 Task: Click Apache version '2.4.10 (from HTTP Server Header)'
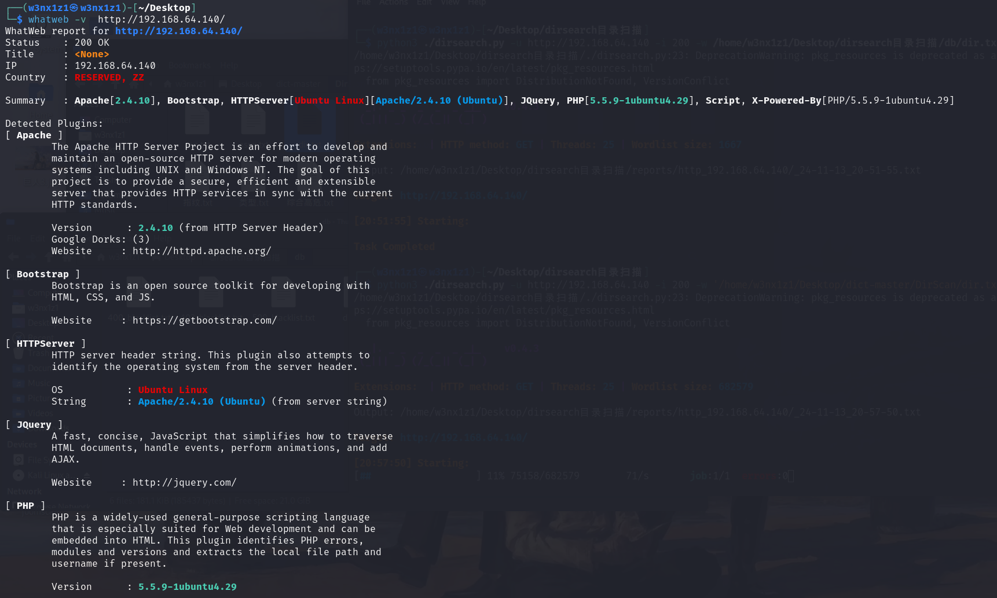pos(230,228)
